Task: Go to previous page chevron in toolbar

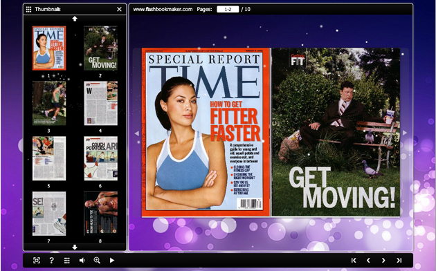Action: coord(368,260)
